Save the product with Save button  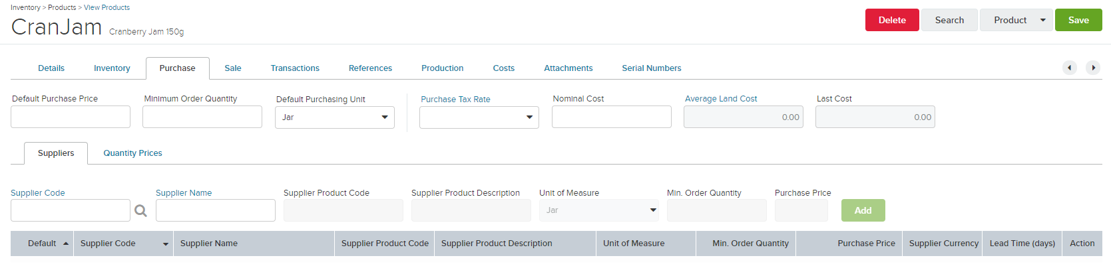pos(1078,20)
